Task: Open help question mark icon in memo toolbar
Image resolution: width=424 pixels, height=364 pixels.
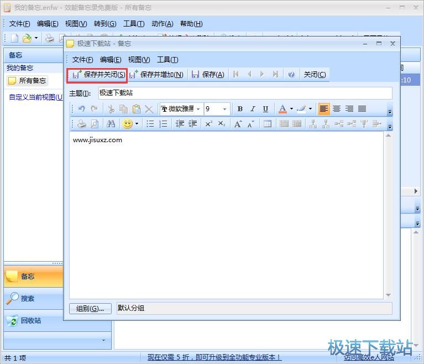Action: pos(291,74)
